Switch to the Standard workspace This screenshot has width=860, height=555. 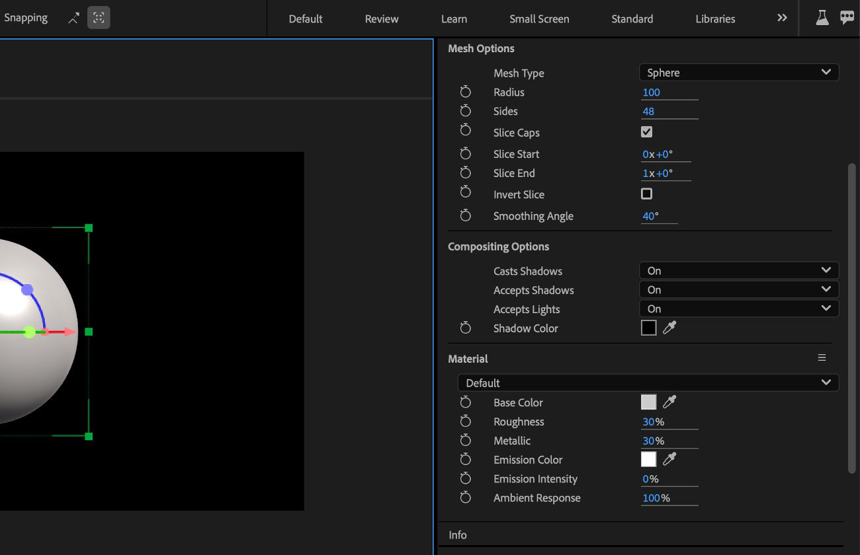(632, 18)
